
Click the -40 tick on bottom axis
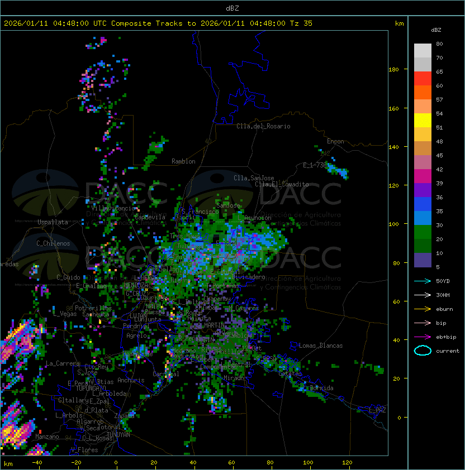coord(37,463)
